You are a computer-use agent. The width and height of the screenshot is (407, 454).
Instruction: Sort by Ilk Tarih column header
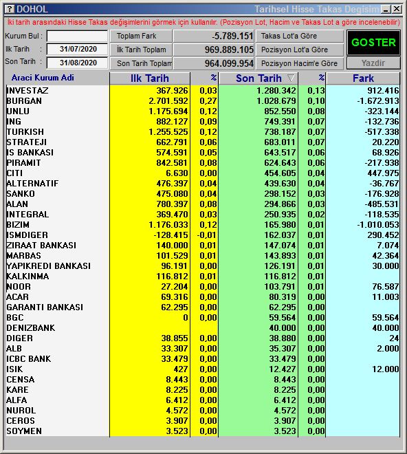150,78
